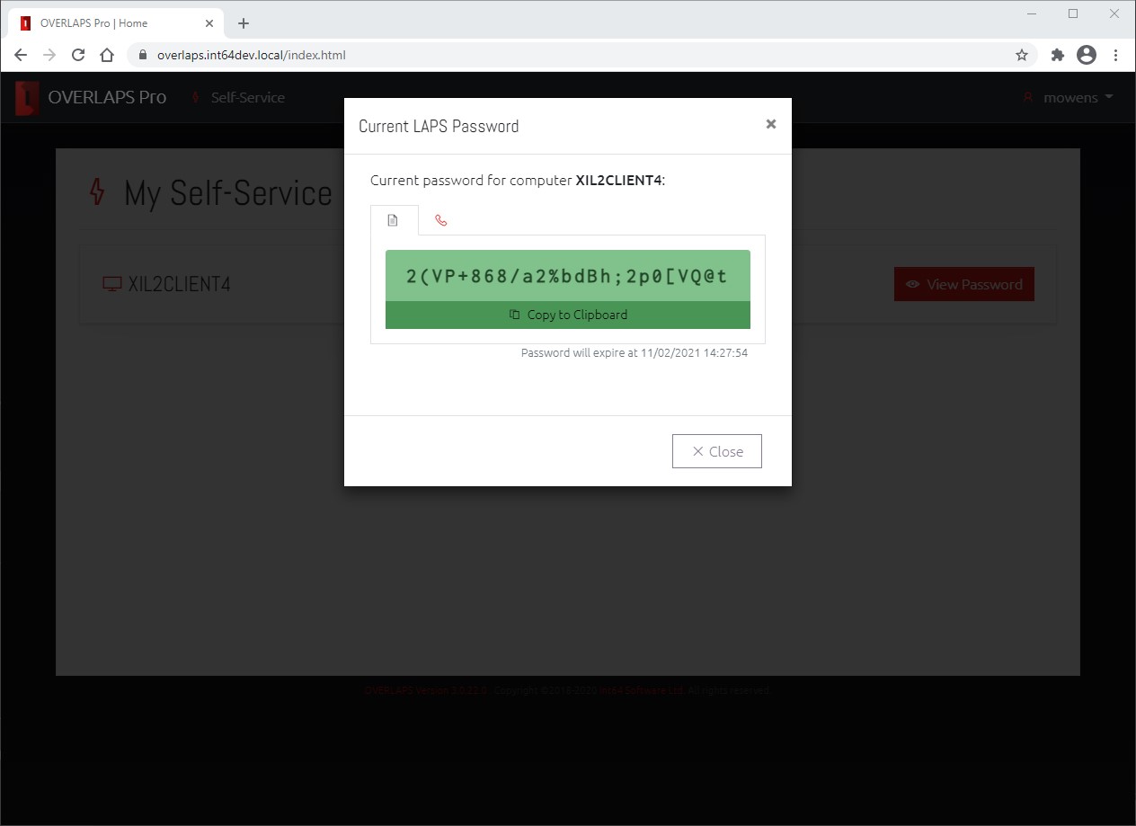This screenshot has width=1136, height=826.
Task: Open the Chrome profile avatar
Action: click(x=1087, y=55)
